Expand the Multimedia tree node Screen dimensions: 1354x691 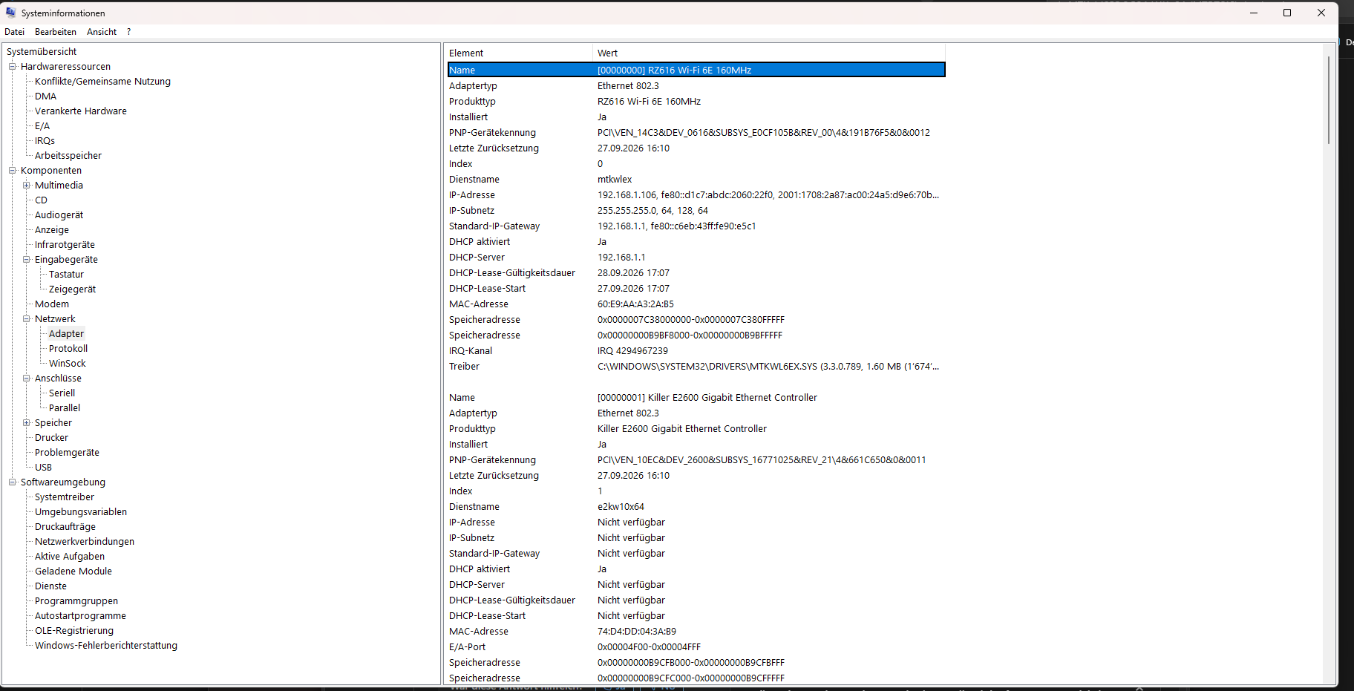(26, 186)
